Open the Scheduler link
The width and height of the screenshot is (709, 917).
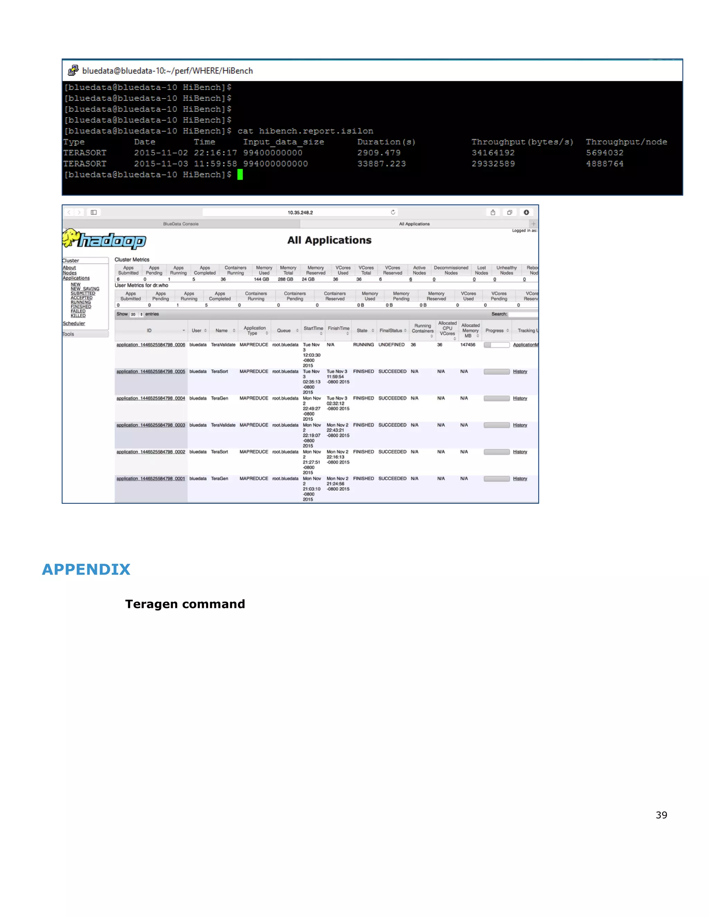[74, 323]
